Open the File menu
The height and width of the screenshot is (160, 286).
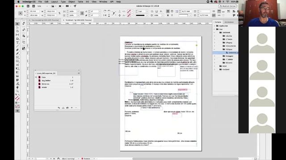[40, 2]
